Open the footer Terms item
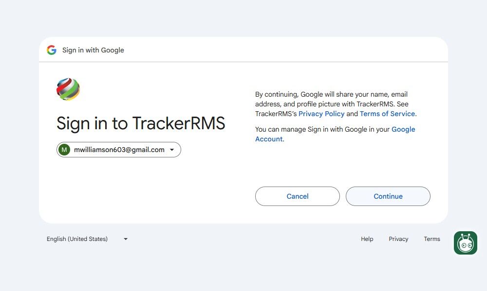 coord(431,239)
